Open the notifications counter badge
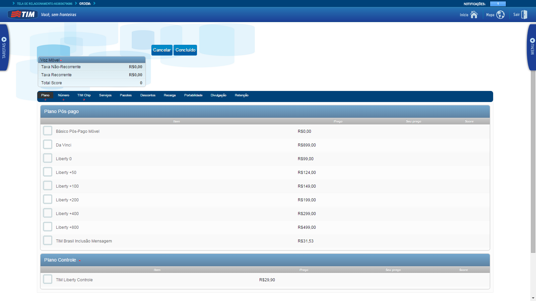 pos(498,4)
